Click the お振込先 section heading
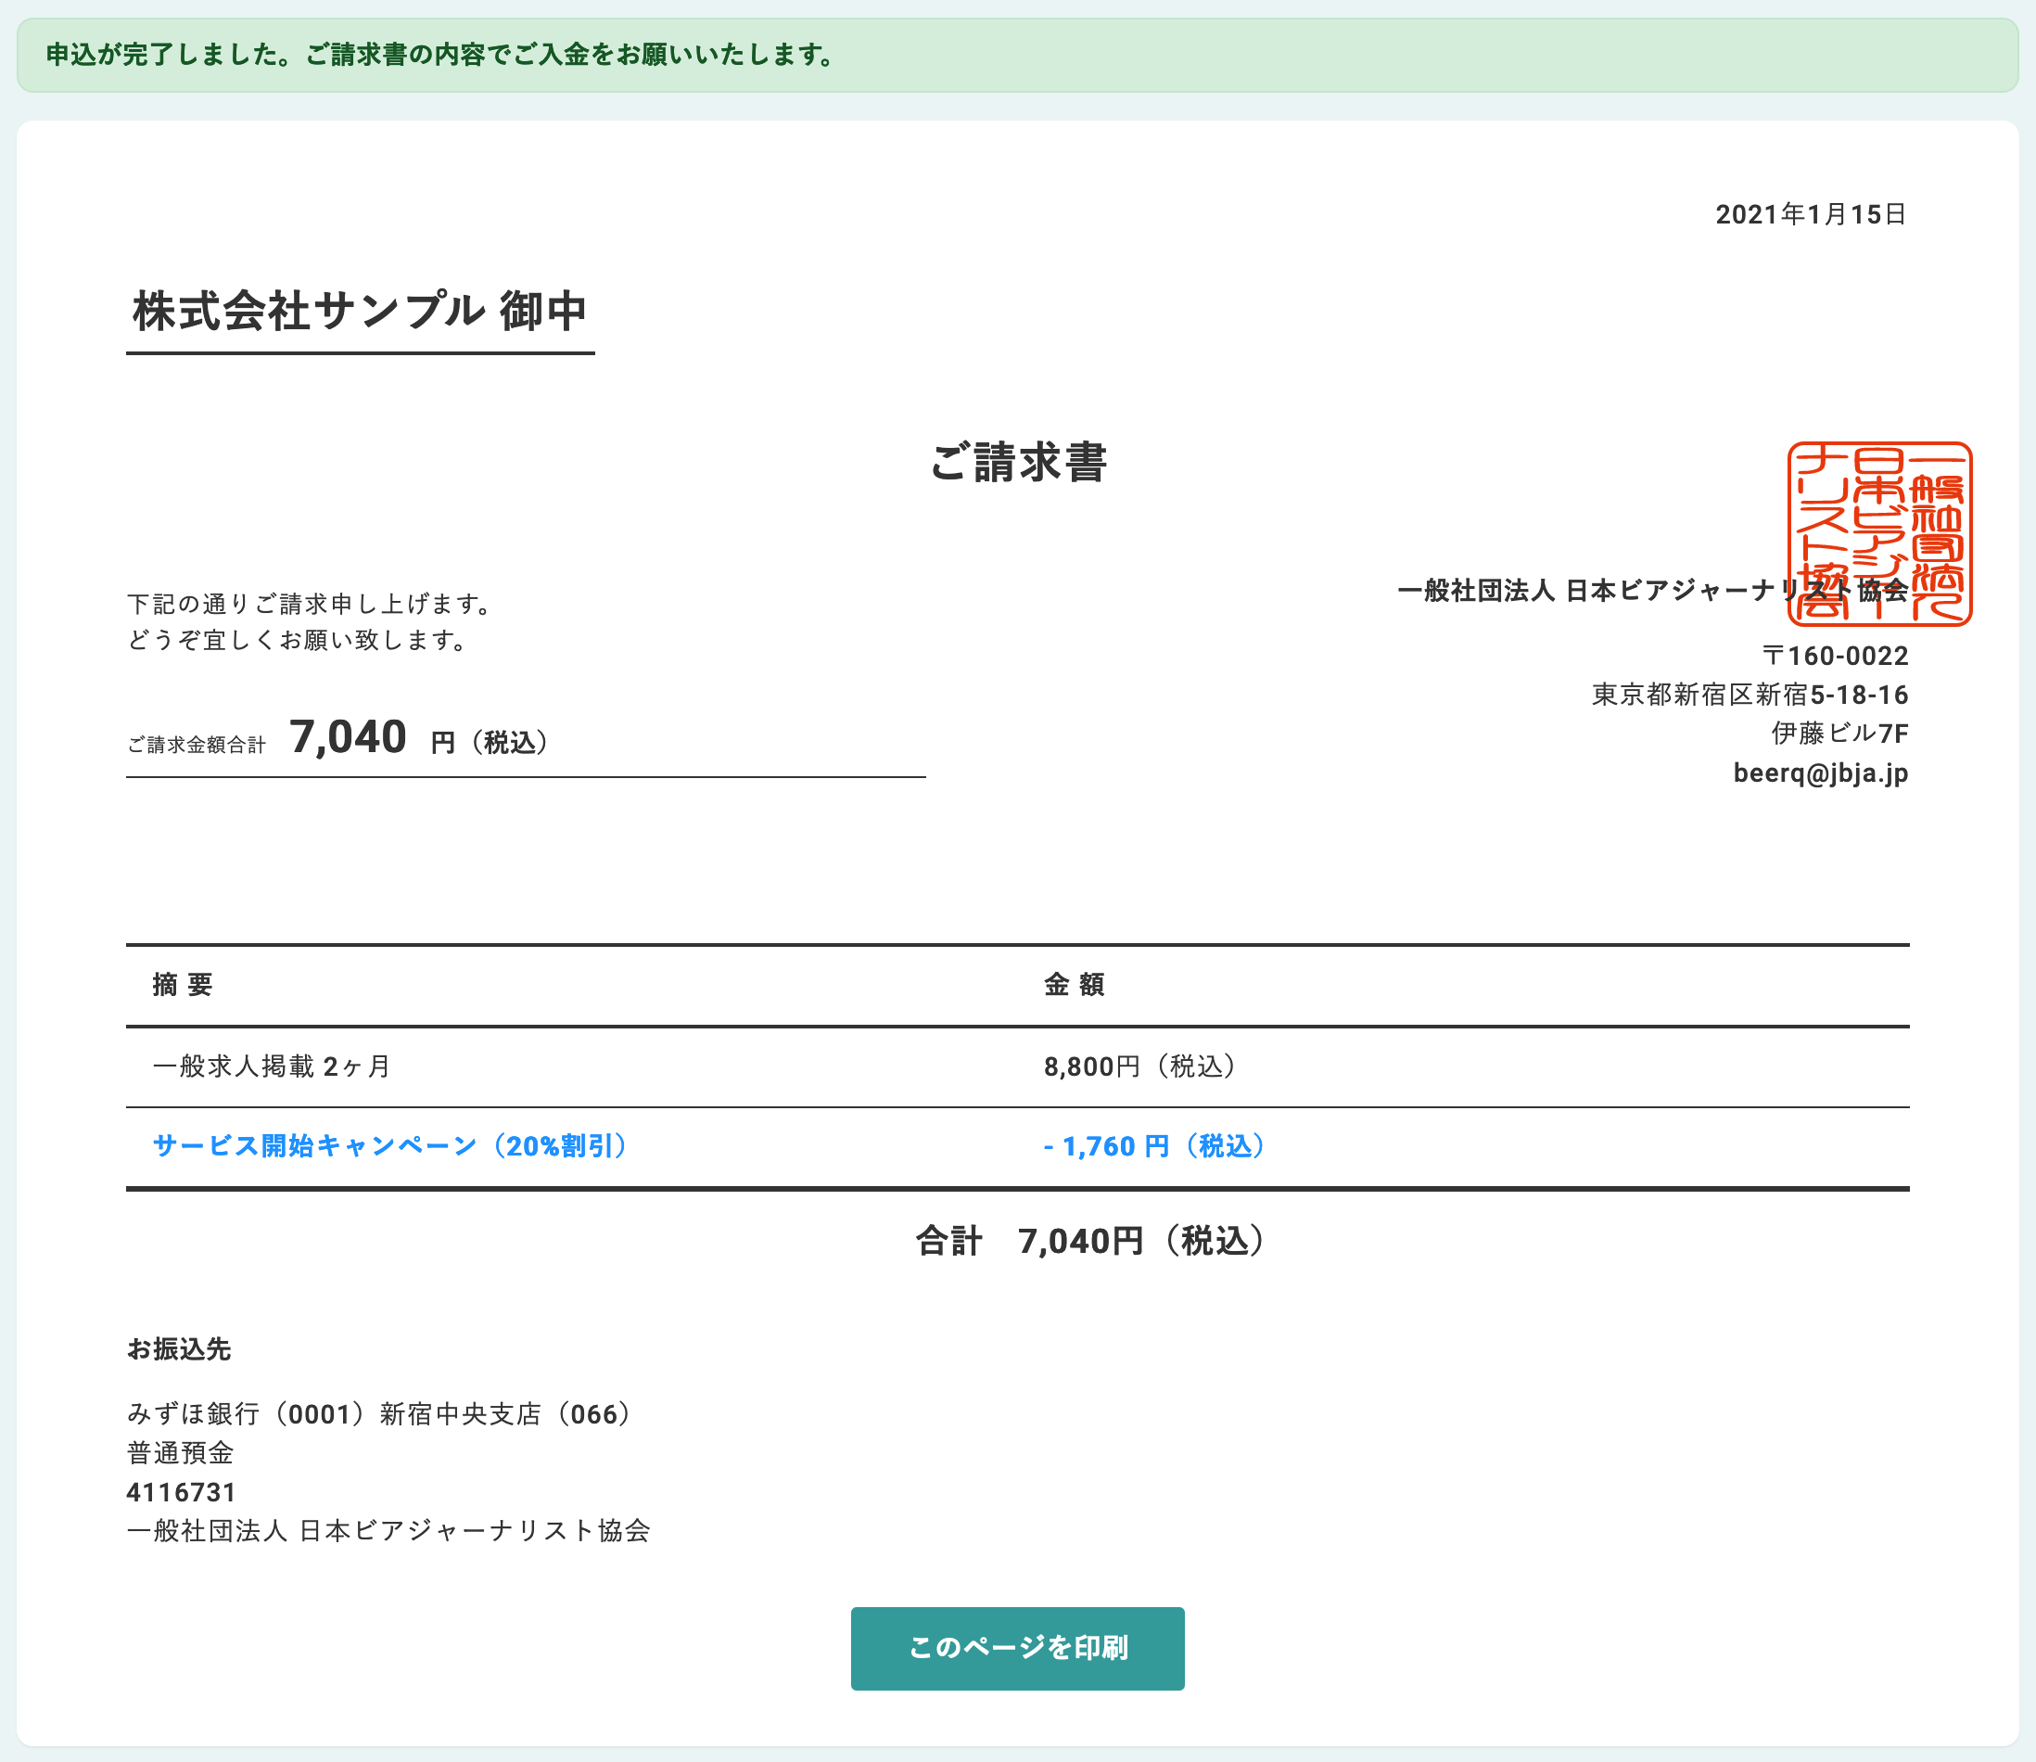 tap(179, 1349)
